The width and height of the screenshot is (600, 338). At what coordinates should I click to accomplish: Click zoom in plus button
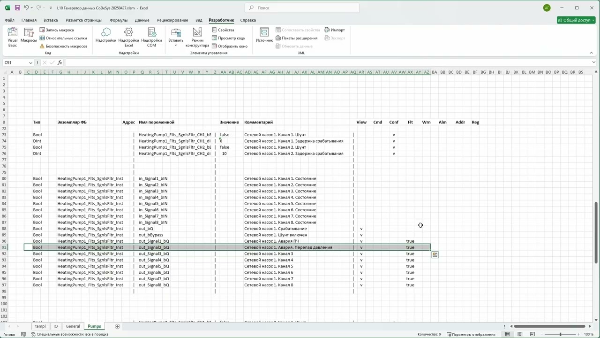[579, 334]
